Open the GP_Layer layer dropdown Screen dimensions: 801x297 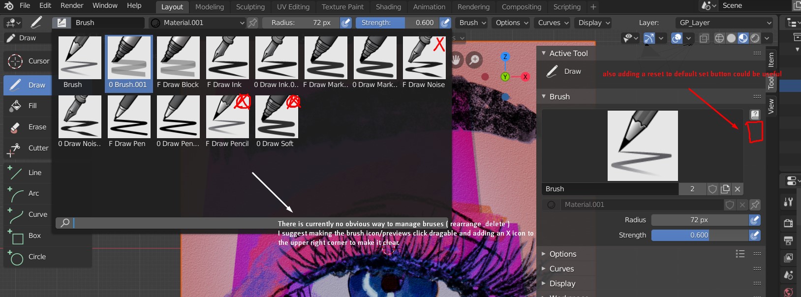coord(724,23)
